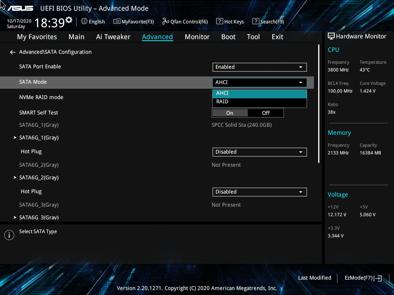
Task: Click the Hot Keys question mark icon
Action: [219, 22]
